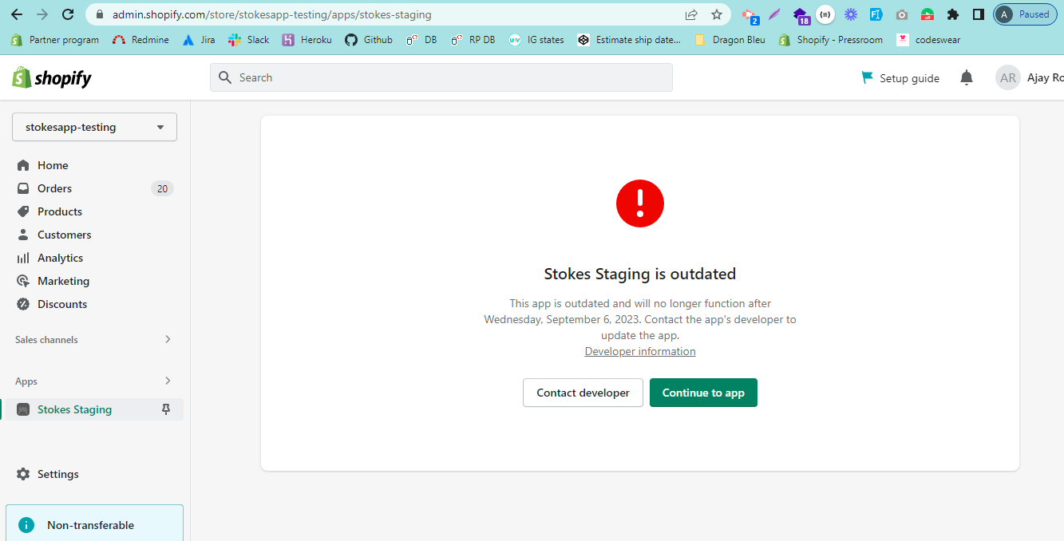Click the pin icon beside Stokes Staging
Screen dimensions: 1064x541
pyautogui.click(x=166, y=409)
